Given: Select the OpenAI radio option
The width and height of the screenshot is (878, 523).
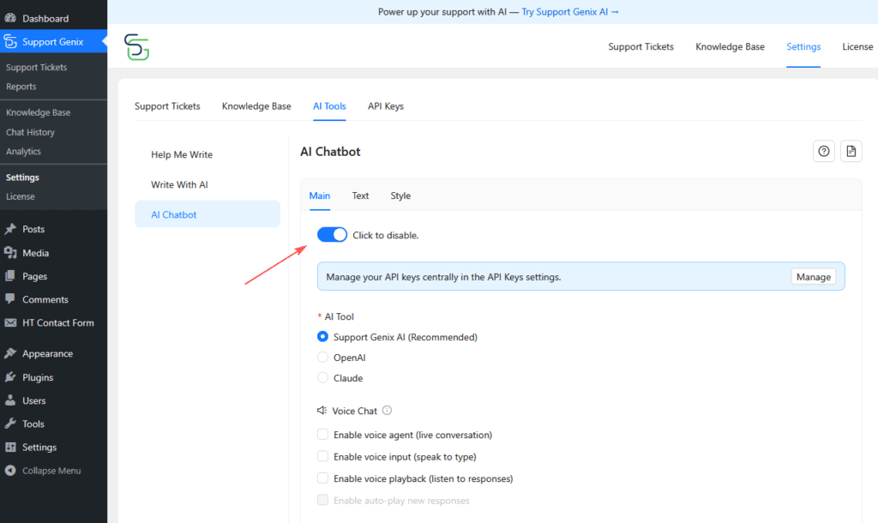Looking at the screenshot, I should (323, 358).
